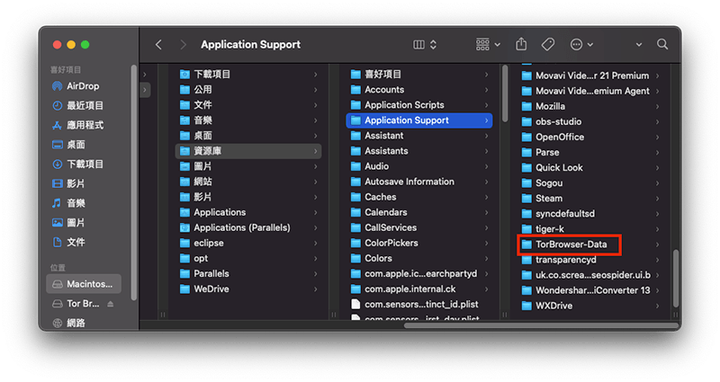Select the TorBrowser-Data folder
The width and height of the screenshot is (720, 382).
[x=577, y=244]
